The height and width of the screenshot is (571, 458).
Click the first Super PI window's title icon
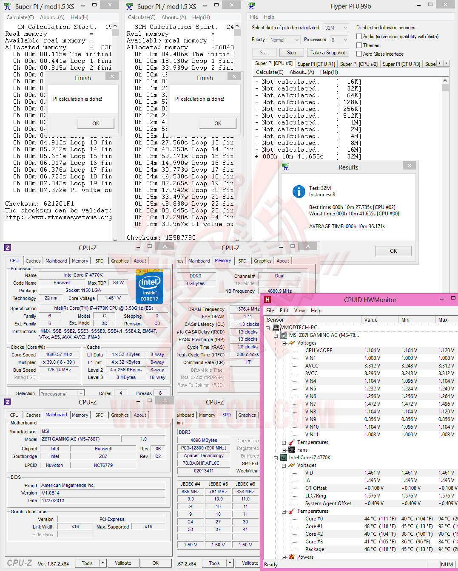point(7,6)
